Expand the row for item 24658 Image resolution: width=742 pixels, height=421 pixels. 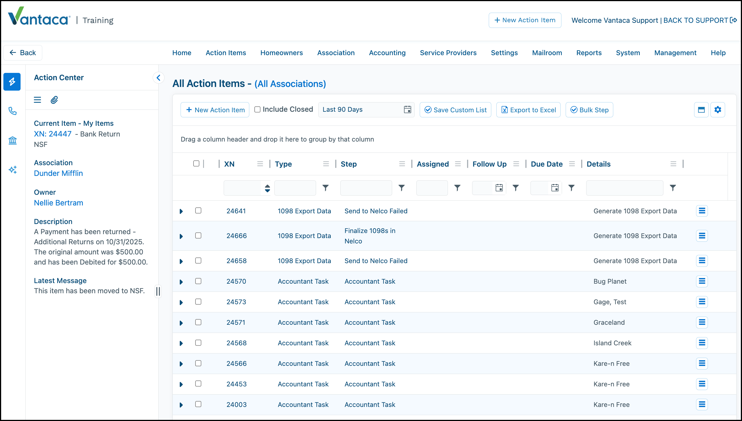point(181,261)
